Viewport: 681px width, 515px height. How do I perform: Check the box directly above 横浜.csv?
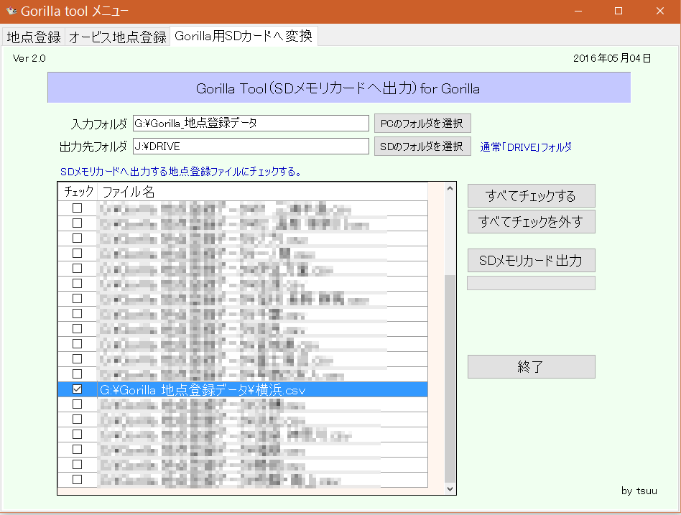click(x=77, y=374)
